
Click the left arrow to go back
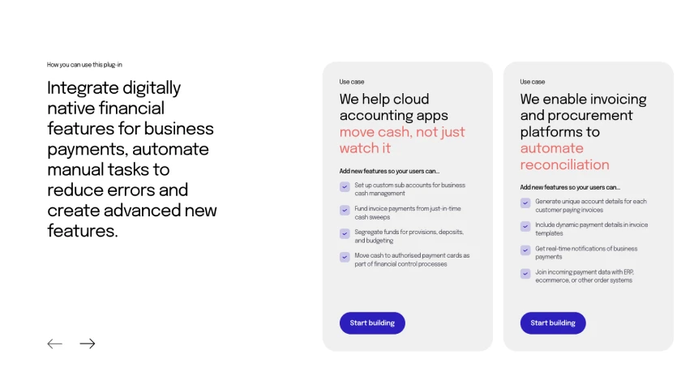point(55,343)
